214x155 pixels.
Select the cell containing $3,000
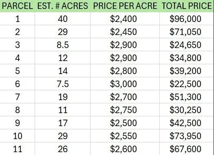[x=125, y=84]
